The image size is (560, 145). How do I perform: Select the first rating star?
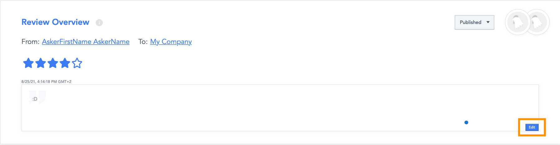click(28, 63)
